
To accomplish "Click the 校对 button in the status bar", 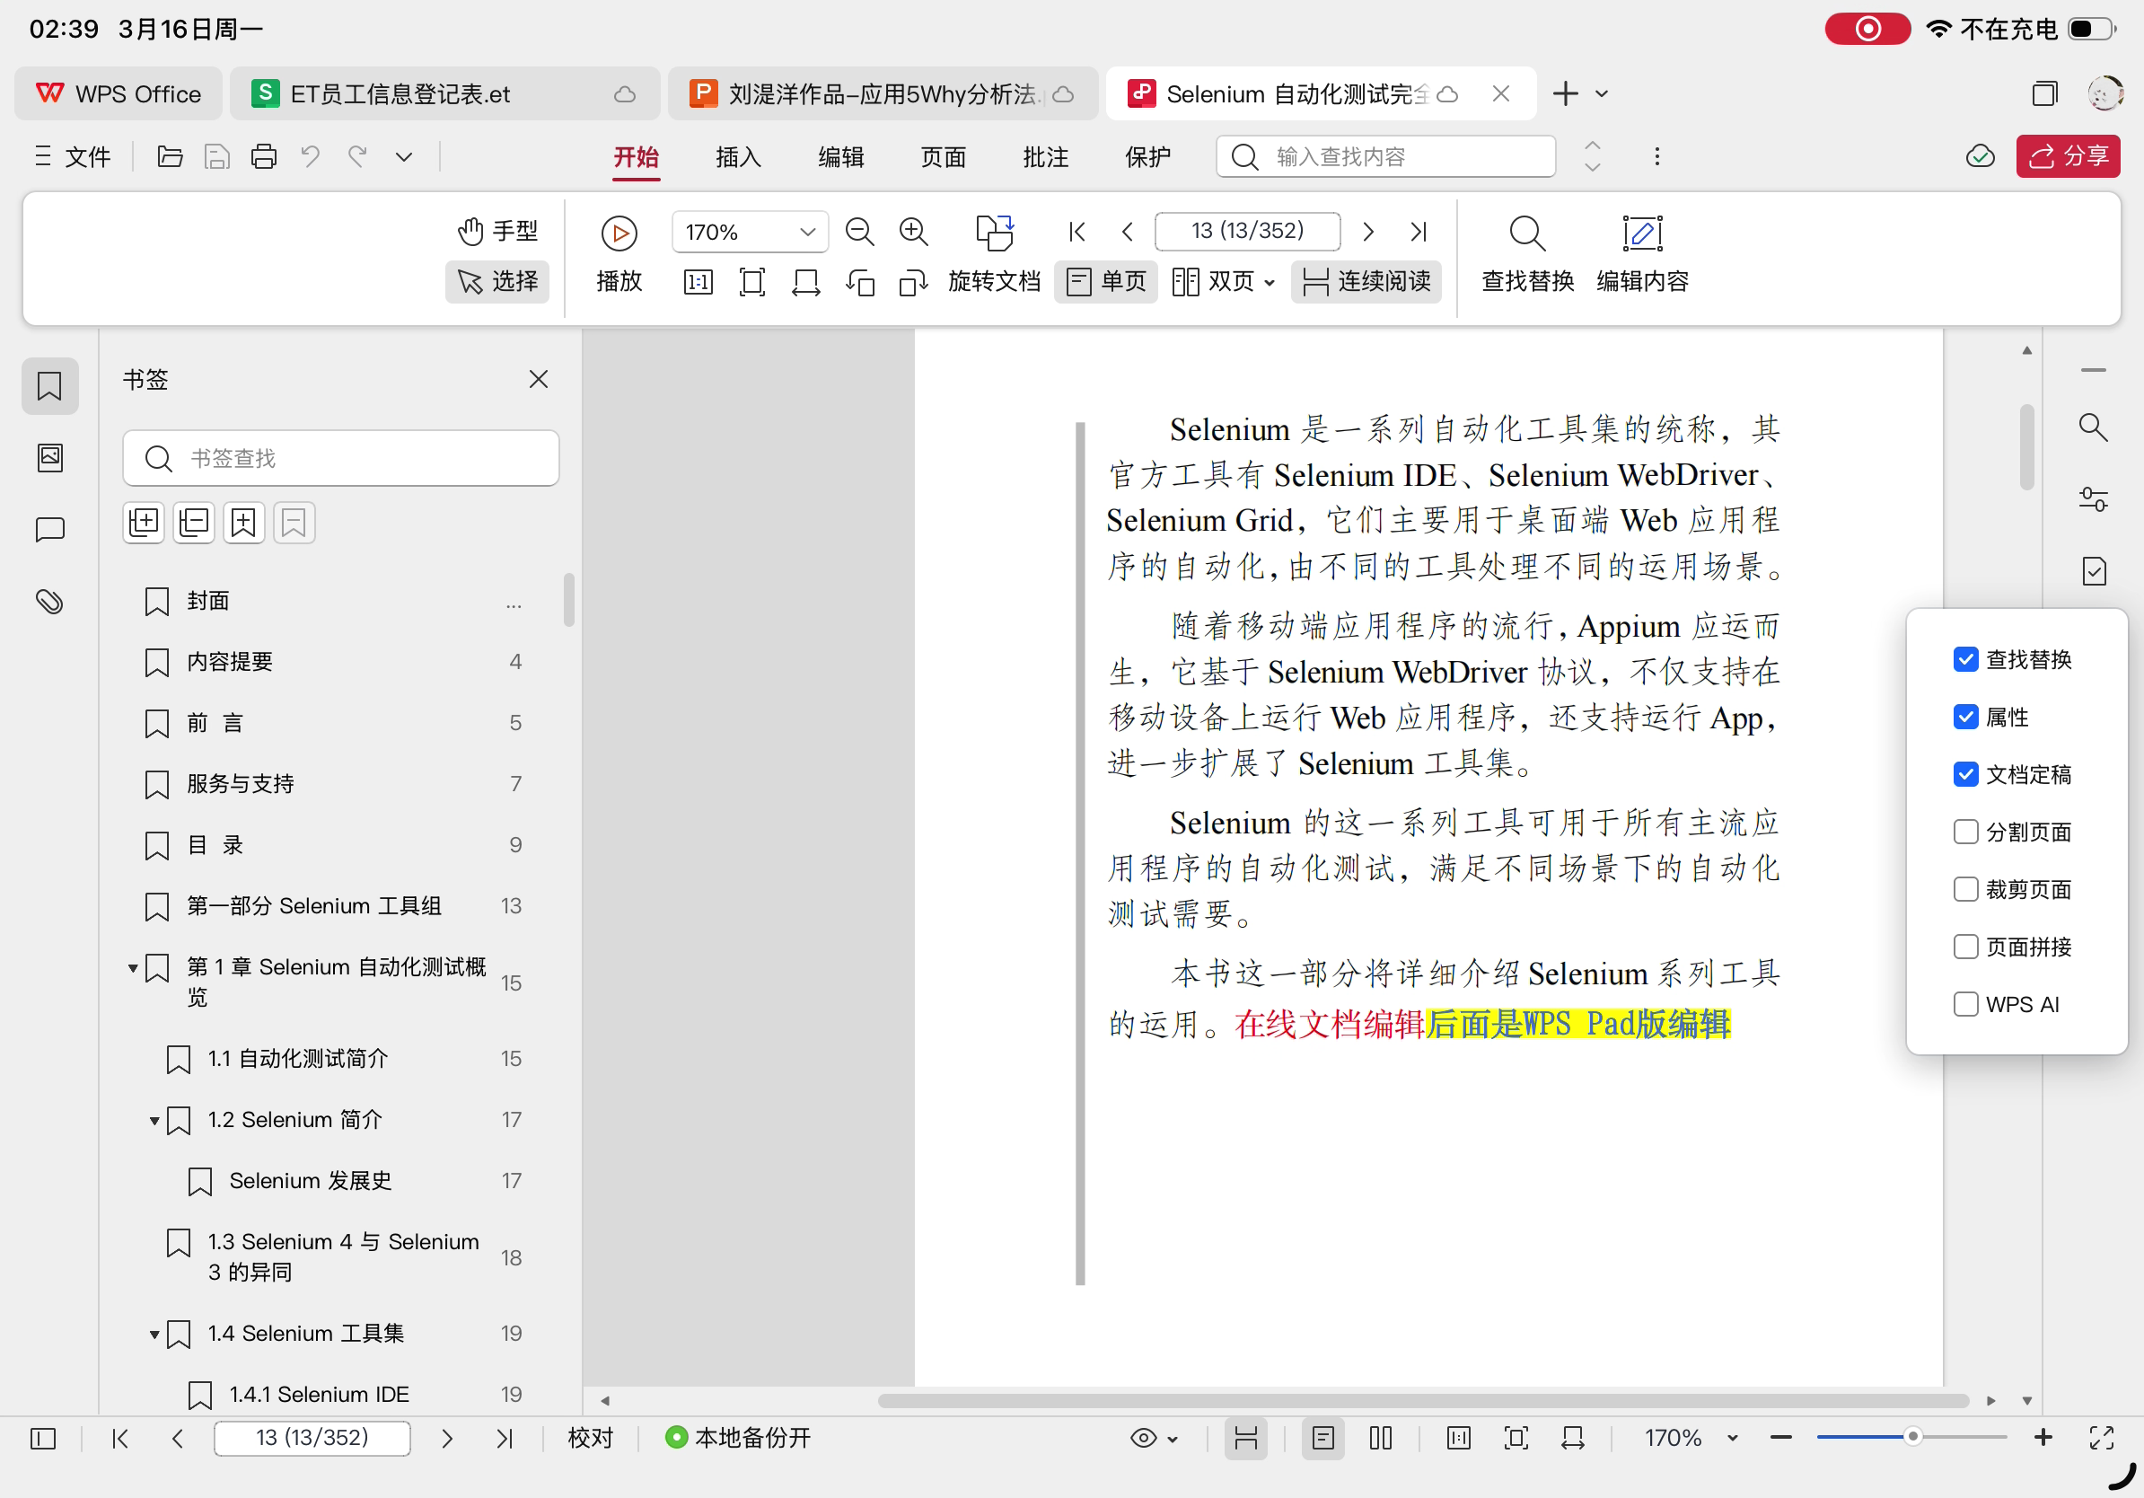I will pyautogui.click(x=590, y=1437).
